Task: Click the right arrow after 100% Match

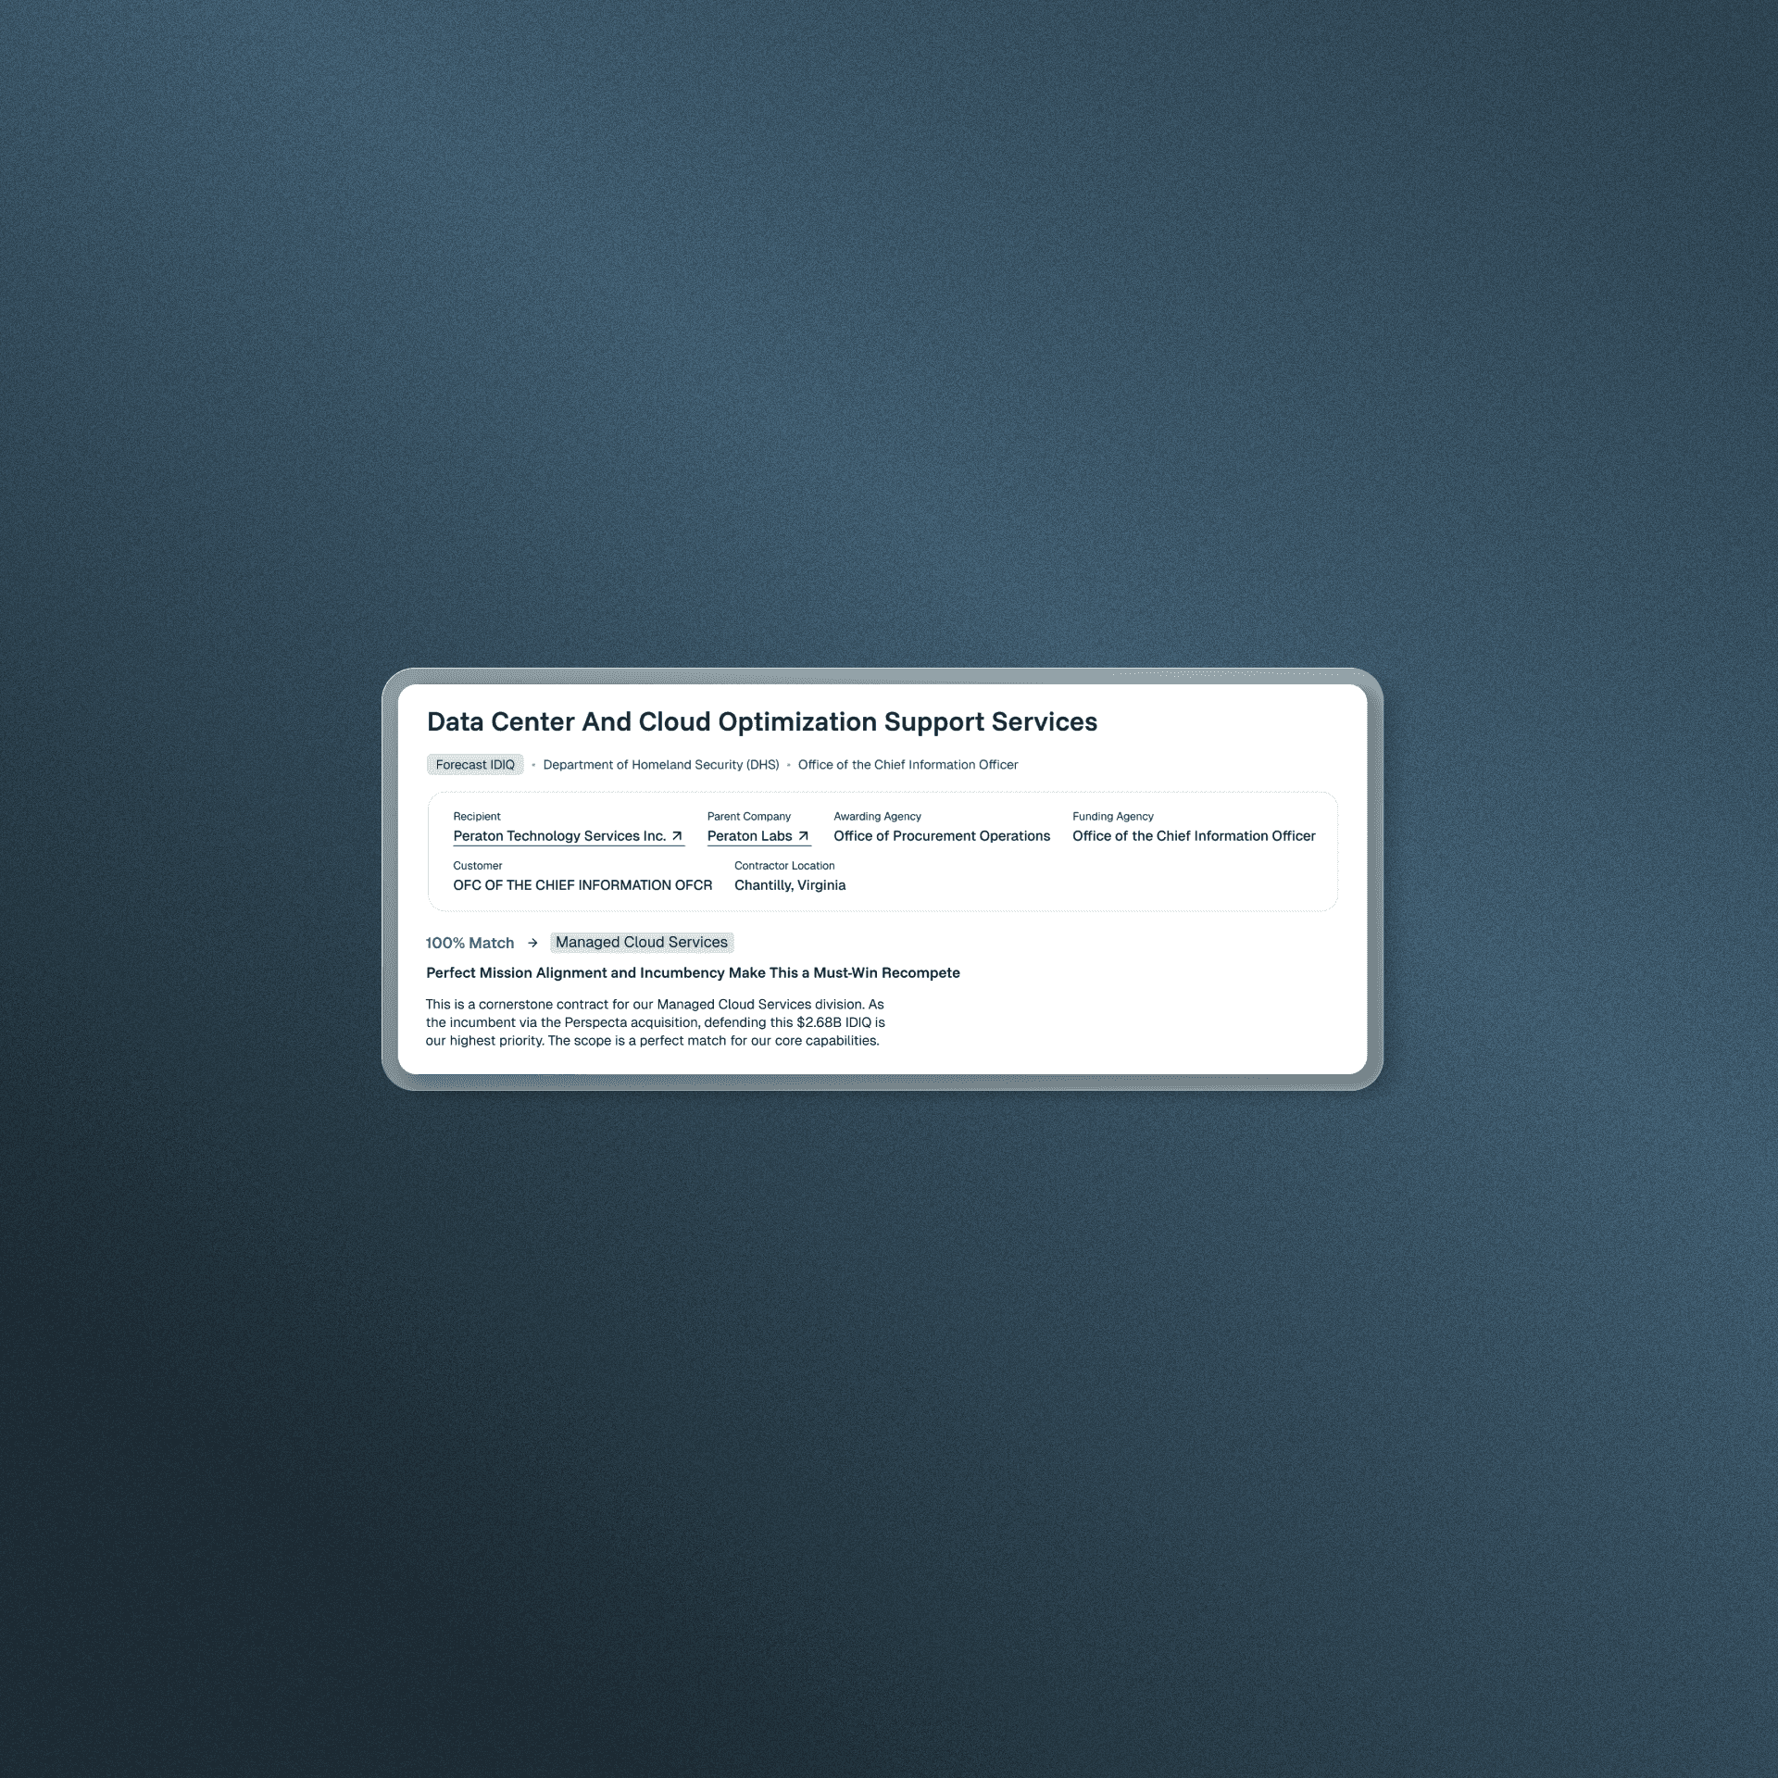Action: pyautogui.click(x=532, y=943)
